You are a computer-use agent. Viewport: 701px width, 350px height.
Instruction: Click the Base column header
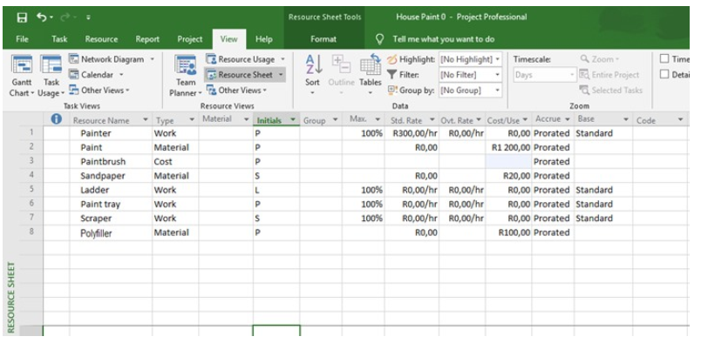pyautogui.click(x=603, y=119)
